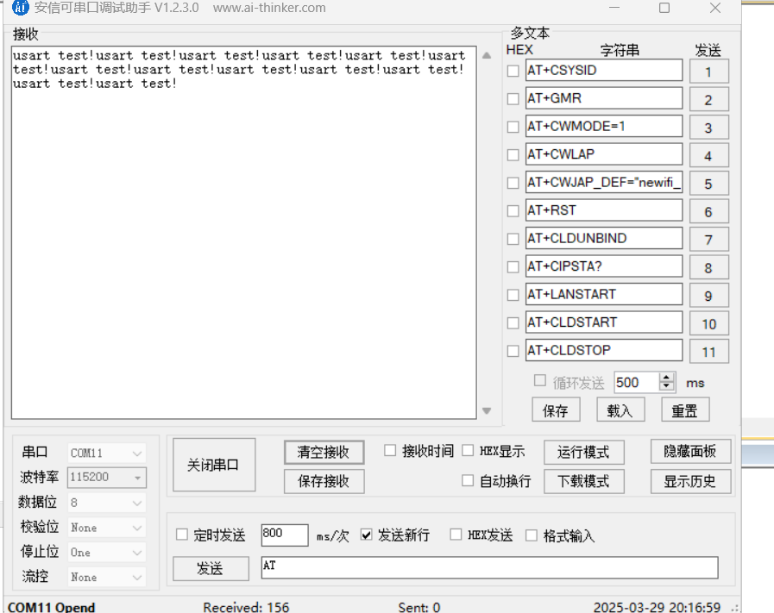This screenshot has width=774, height=613.
Task: Enable 定时发送 timed sending
Action: point(182,535)
